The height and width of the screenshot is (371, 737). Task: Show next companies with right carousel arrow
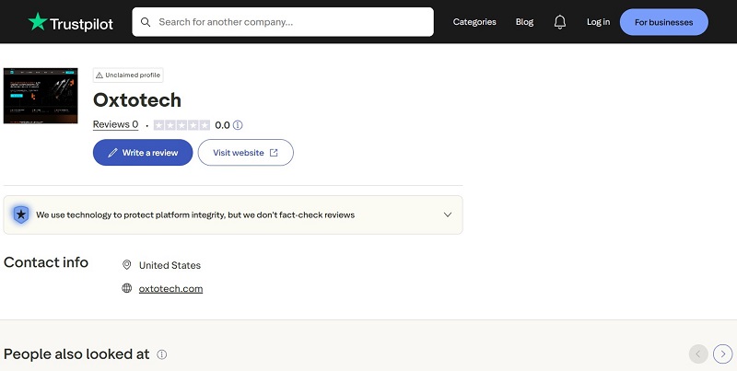723,354
